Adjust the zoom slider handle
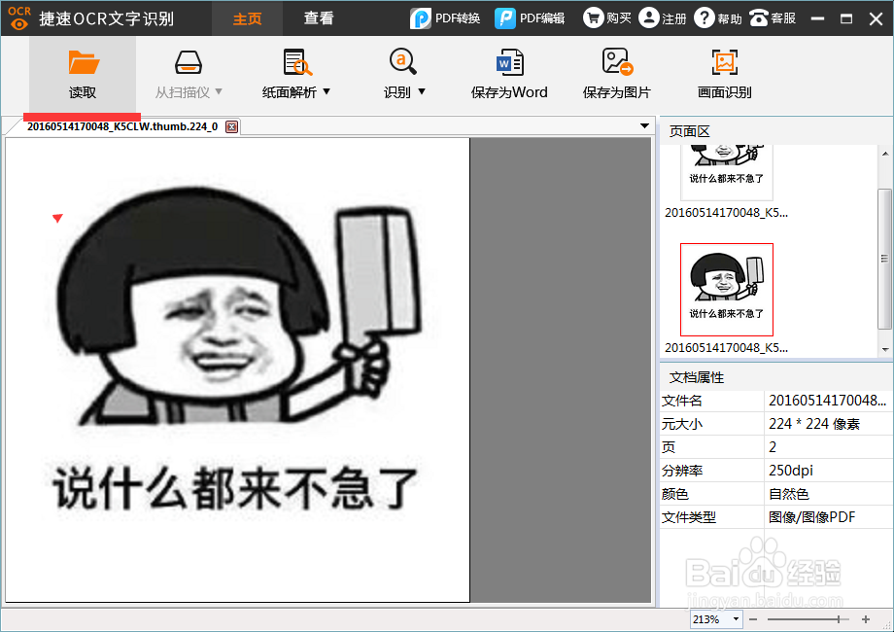The width and height of the screenshot is (894, 632). point(838,619)
